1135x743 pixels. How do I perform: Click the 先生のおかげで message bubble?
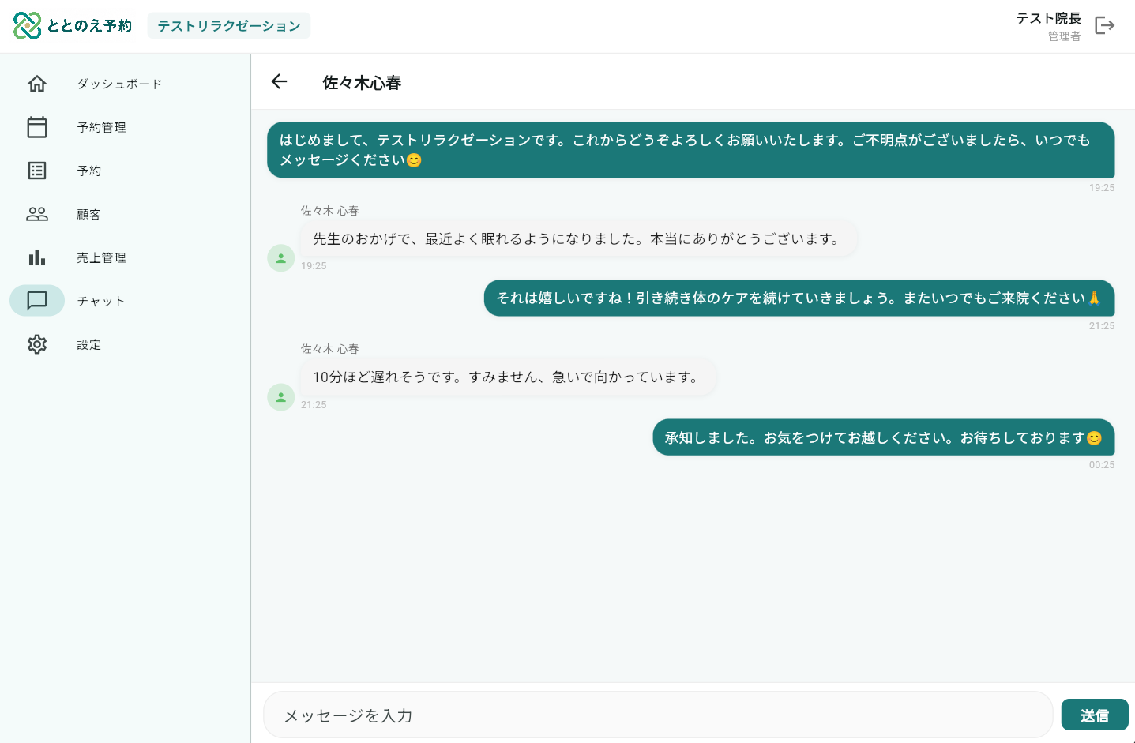point(578,238)
